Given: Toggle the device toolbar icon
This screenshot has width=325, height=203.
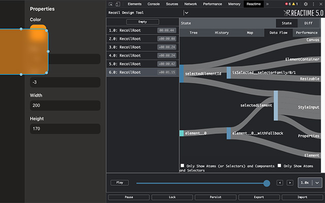Looking at the screenshot, I should coord(118,4).
